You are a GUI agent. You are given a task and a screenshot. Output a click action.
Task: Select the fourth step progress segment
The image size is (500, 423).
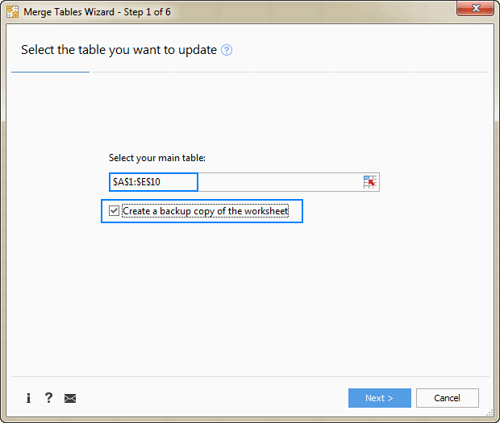290,73
